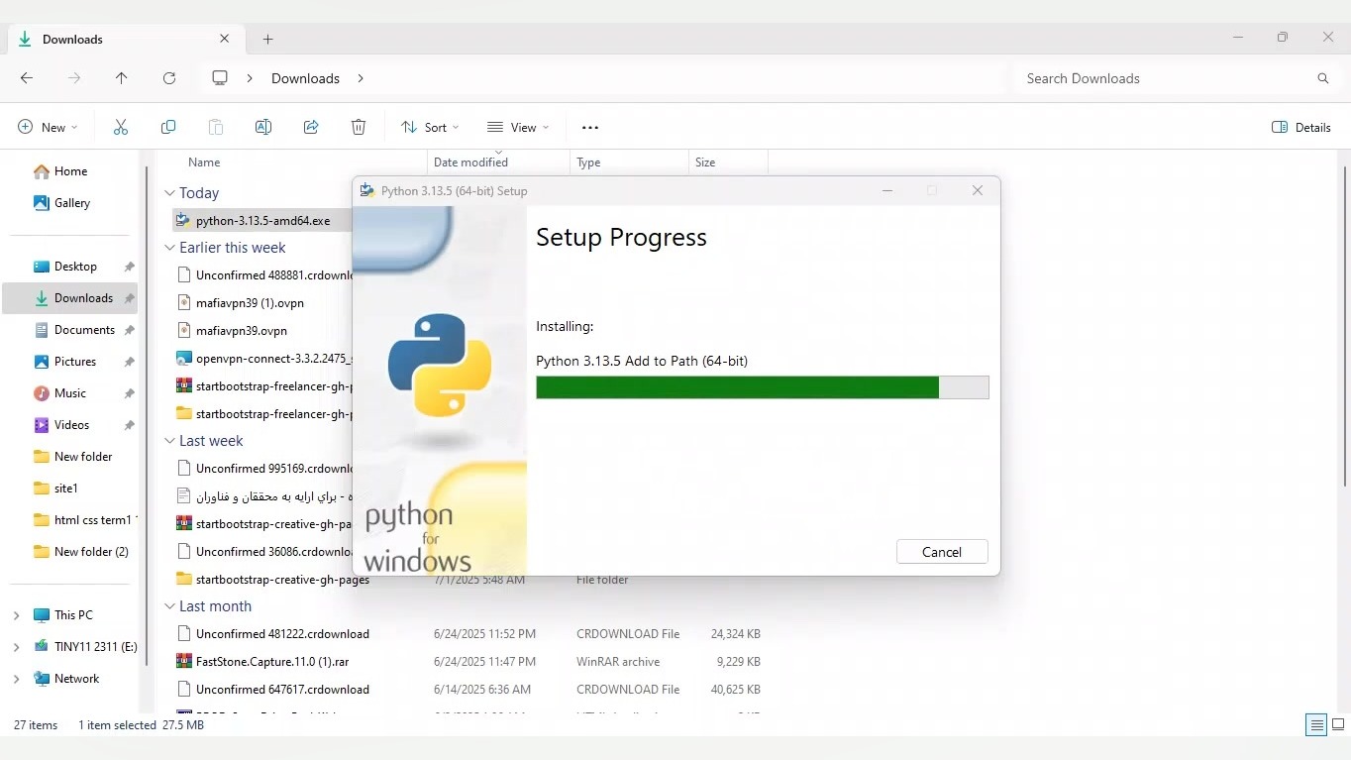
Task: Click Downloads breadcrumb in address bar
Action: click(305, 78)
